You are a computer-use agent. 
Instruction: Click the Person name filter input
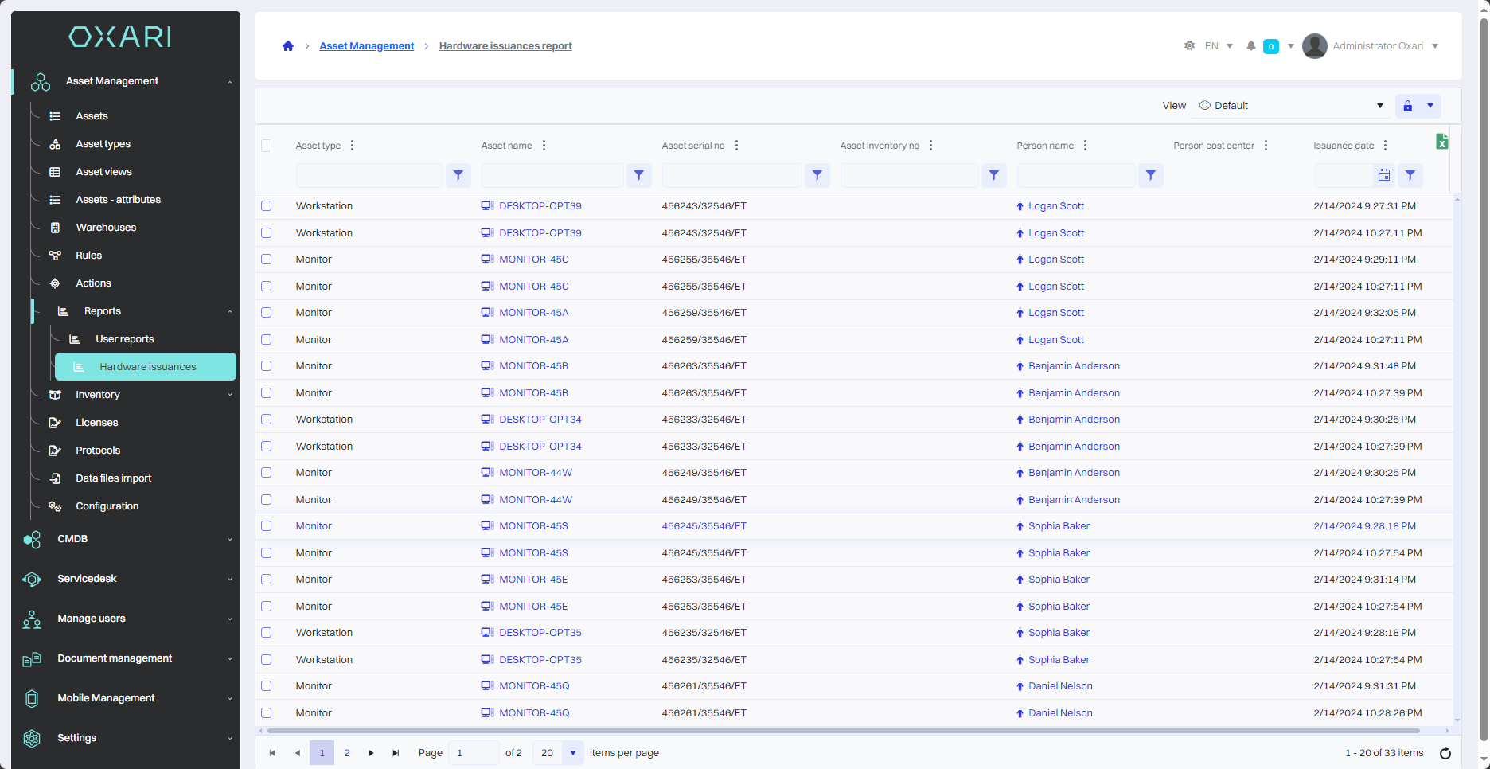point(1075,175)
